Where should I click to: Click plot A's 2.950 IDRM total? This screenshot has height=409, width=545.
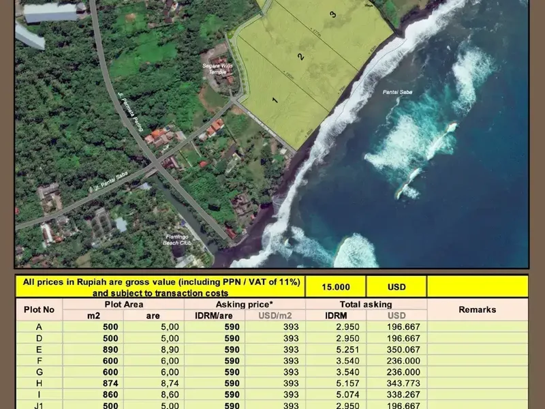click(x=347, y=327)
